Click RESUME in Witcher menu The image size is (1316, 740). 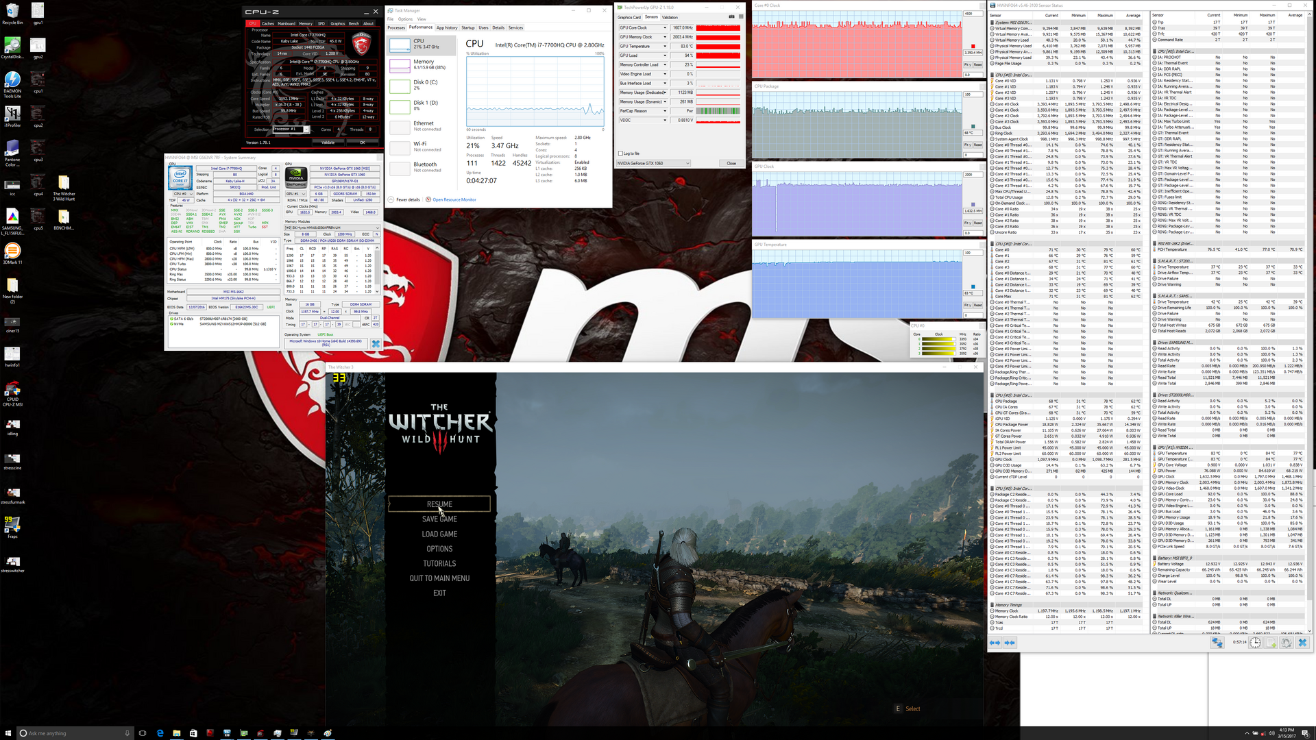pos(439,504)
